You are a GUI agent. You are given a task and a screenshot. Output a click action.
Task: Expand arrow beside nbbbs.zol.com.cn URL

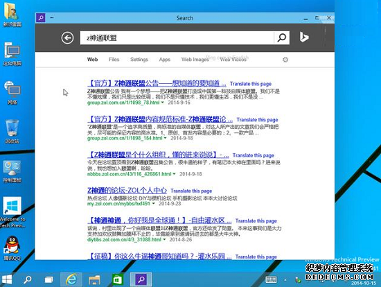point(174,174)
